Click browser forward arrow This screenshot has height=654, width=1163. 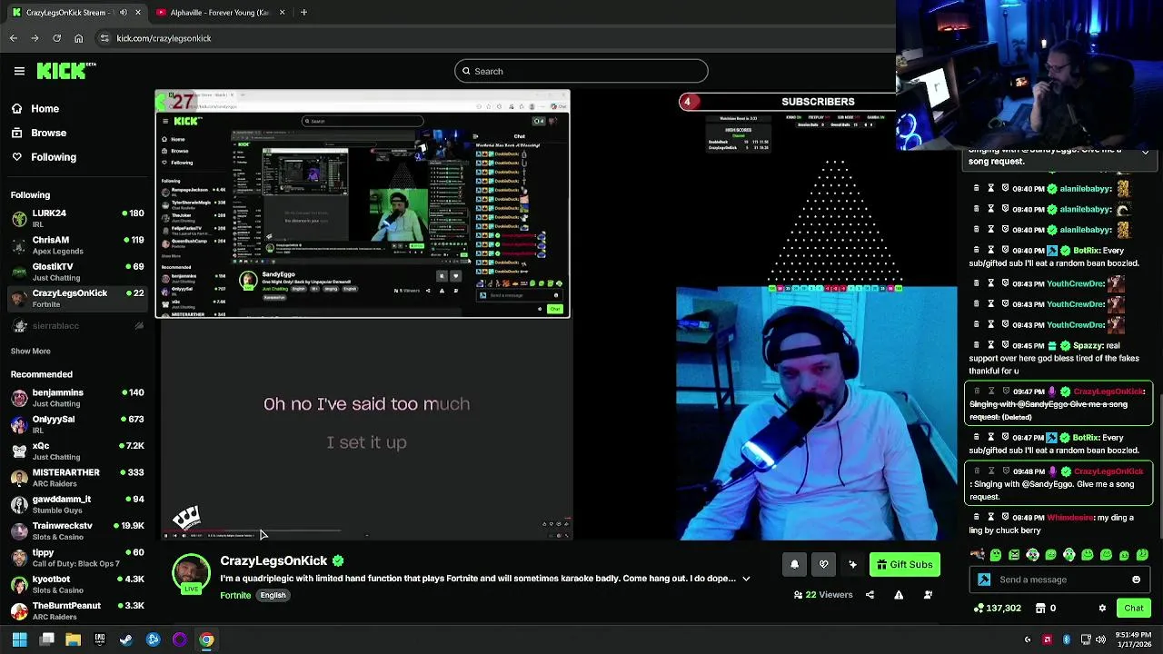(35, 38)
